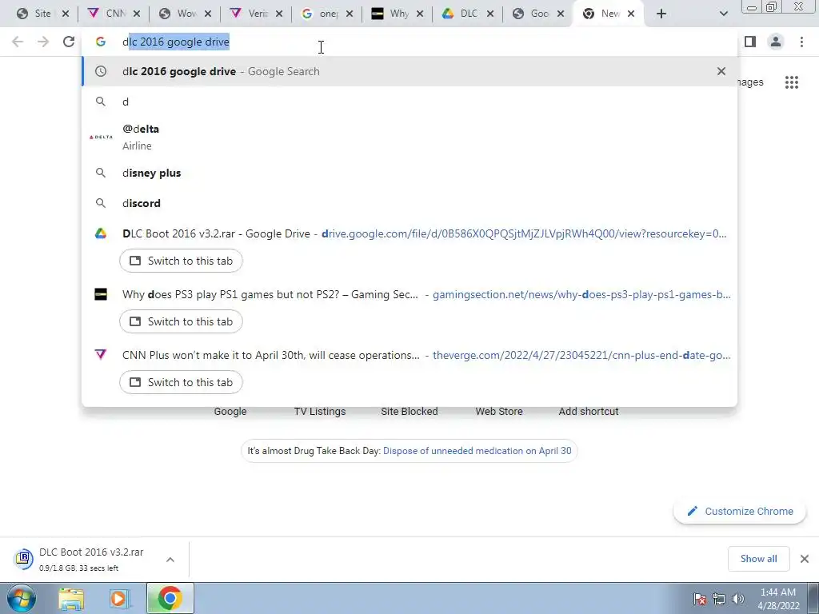The image size is (819, 614).
Task: Expand the tab search chevron
Action: tap(723, 14)
